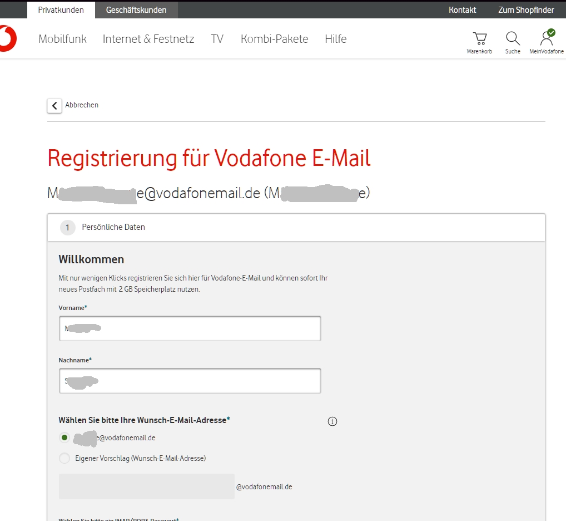The image size is (566, 521).
Task: Switch to Privatkunden tab
Action: tap(61, 10)
